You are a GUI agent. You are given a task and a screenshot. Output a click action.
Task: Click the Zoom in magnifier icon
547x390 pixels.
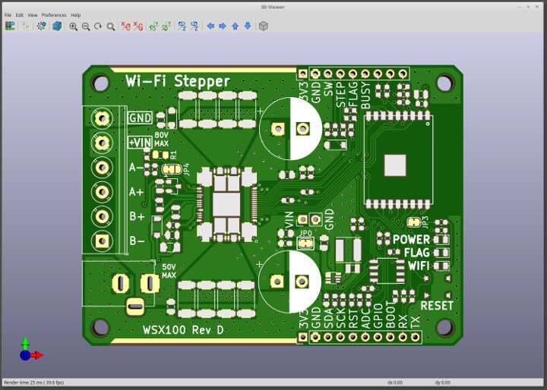pyautogui.click(x=73, y=26)
